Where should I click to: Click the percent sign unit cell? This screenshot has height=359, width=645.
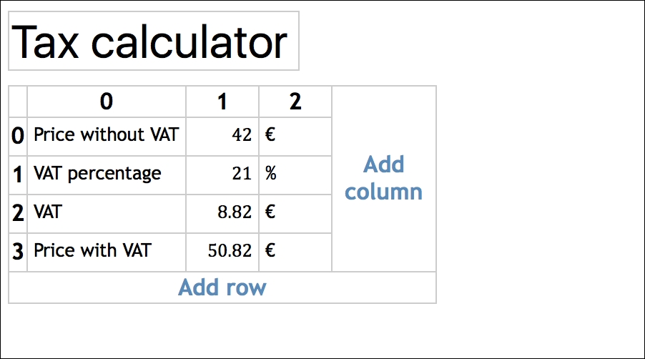[x=295, y=174]
